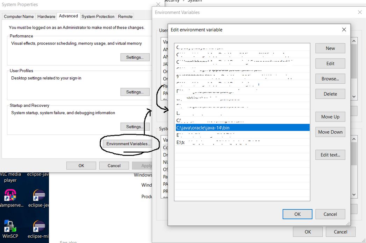This screenshot has width=366, height=243.
Task: Open Performance Settings button
Action: point(135,57)
